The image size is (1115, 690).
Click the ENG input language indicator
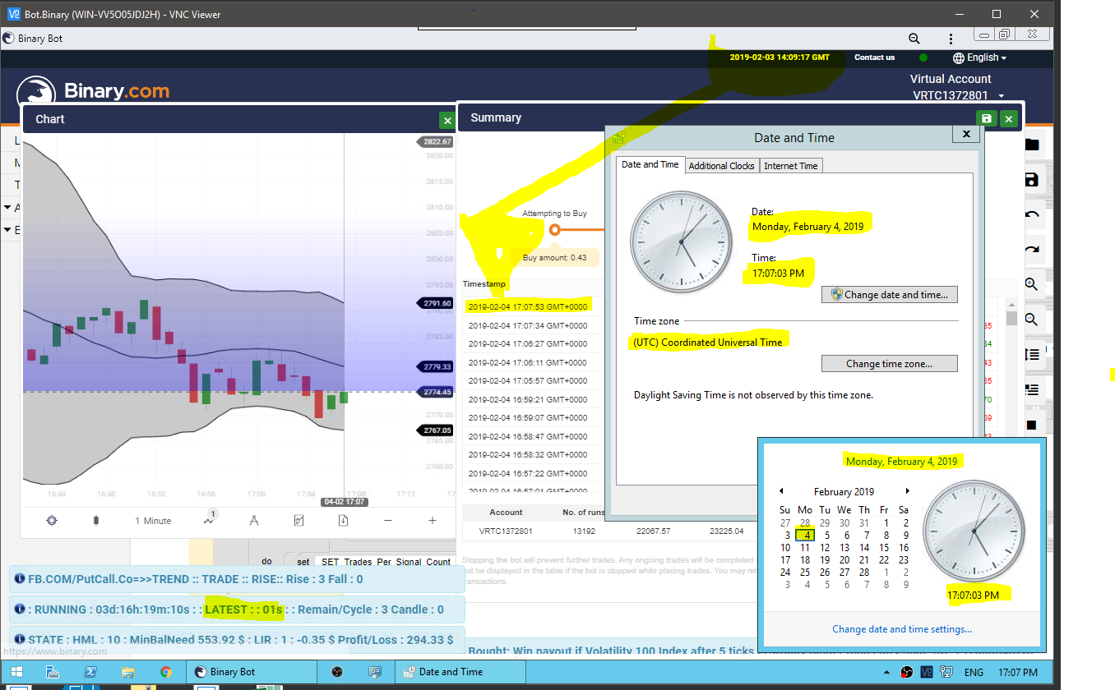coord(974,672)
